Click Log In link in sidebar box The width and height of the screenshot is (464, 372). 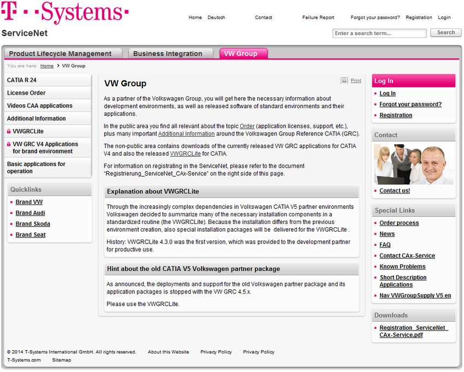388,93
